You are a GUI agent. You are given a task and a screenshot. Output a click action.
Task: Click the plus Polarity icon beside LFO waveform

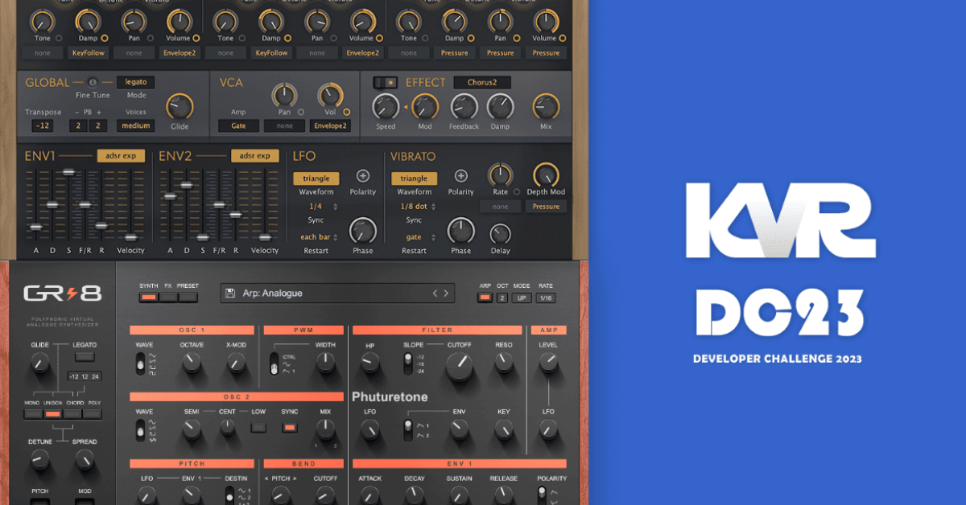[x=362, y=176]
